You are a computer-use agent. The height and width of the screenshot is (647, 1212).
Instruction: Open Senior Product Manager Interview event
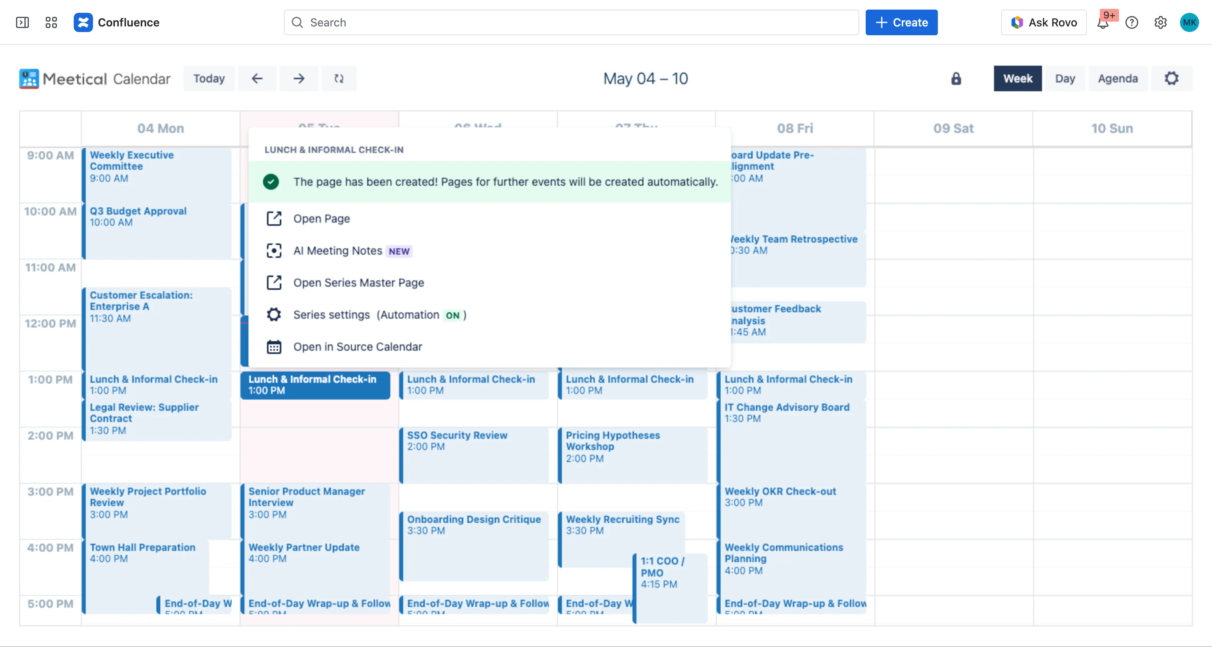pos(315,511)
